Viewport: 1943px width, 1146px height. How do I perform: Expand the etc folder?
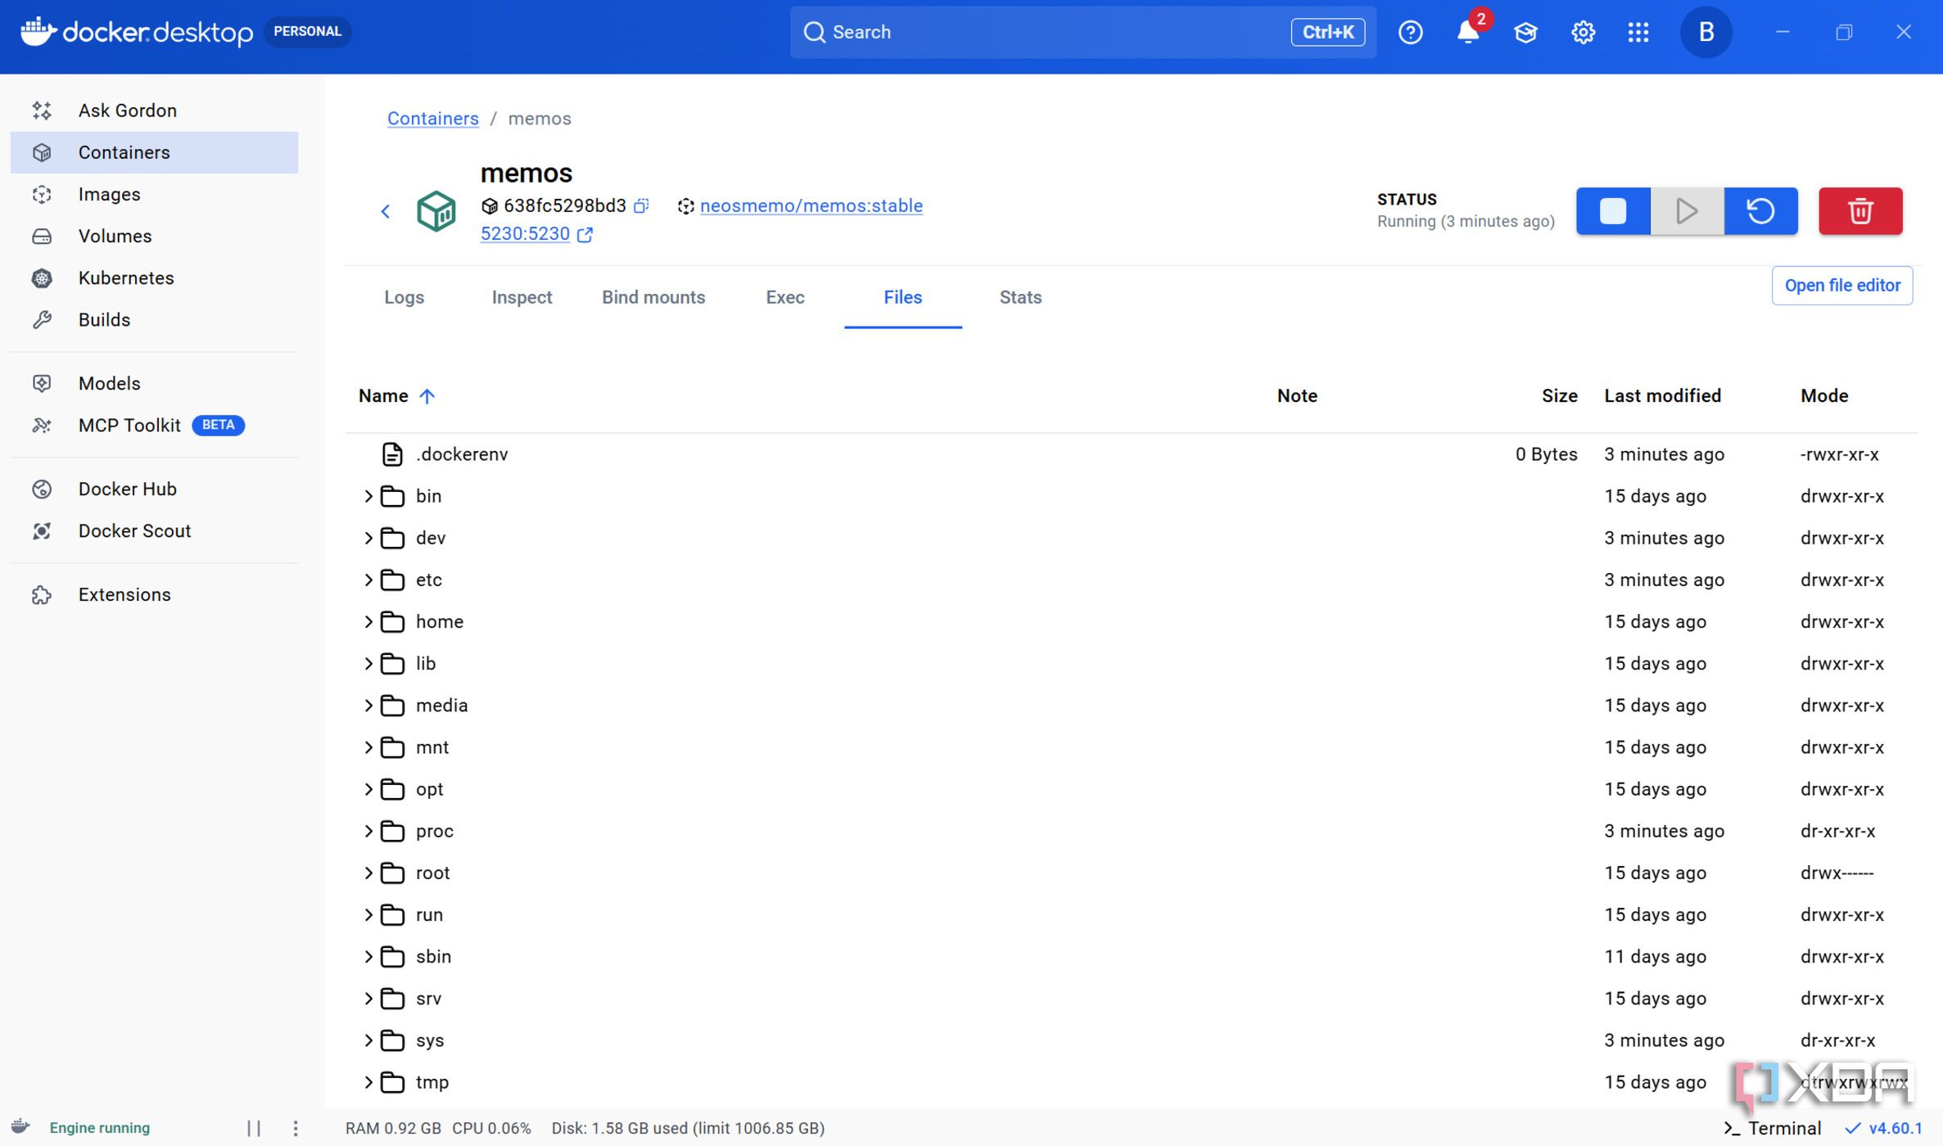point(368,580)
